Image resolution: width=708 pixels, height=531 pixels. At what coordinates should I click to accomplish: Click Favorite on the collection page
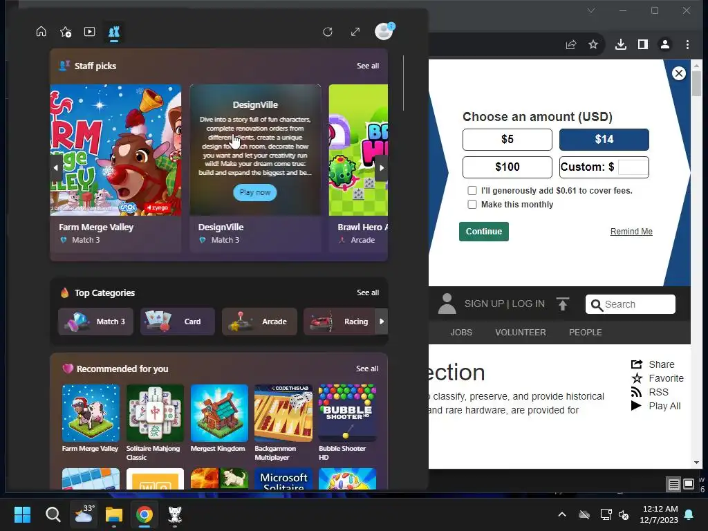[x=658, y=378]
